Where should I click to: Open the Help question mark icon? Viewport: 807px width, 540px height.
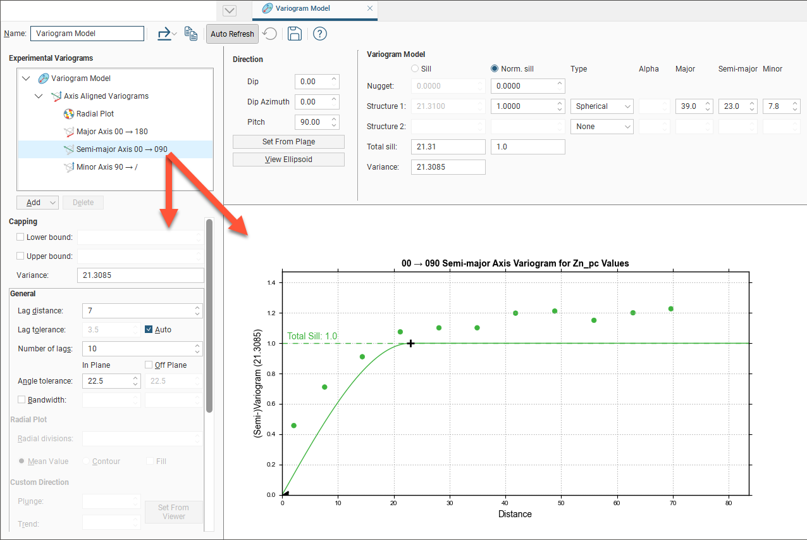pos(320,34)
